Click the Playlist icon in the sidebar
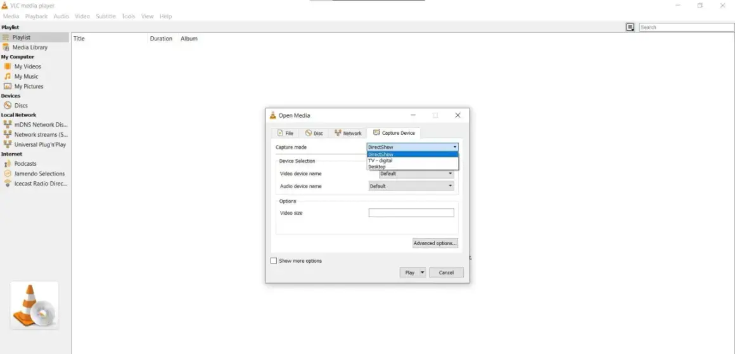Viewport: 735px width, 354px height. click(x=6, y=37)
